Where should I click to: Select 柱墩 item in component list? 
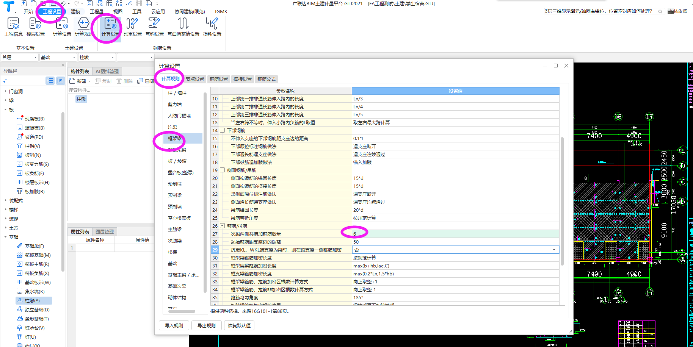(x=81, y=99)
